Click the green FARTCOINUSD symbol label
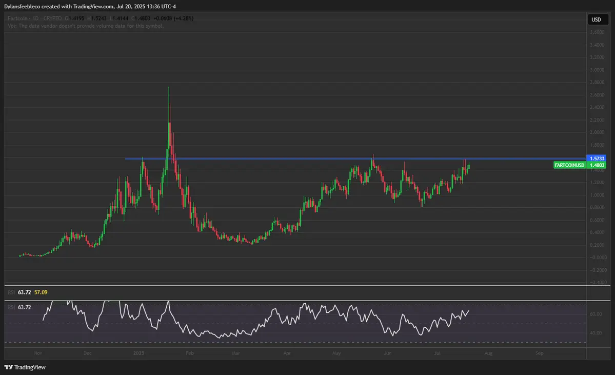615x375 pixels. pyautogui.click(x=569, y=165)
